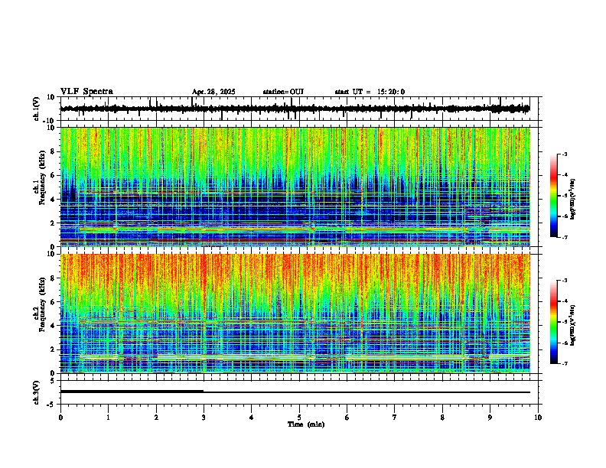The image size is (606, 468).
Task: Click the "ch.1(V)" waveform axis label
Action: pos(37,109)
